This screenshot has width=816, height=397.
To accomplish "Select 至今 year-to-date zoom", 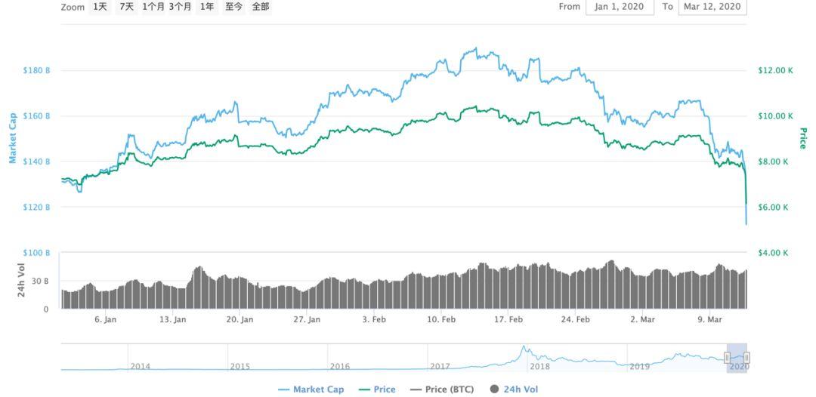I will 233,7.
